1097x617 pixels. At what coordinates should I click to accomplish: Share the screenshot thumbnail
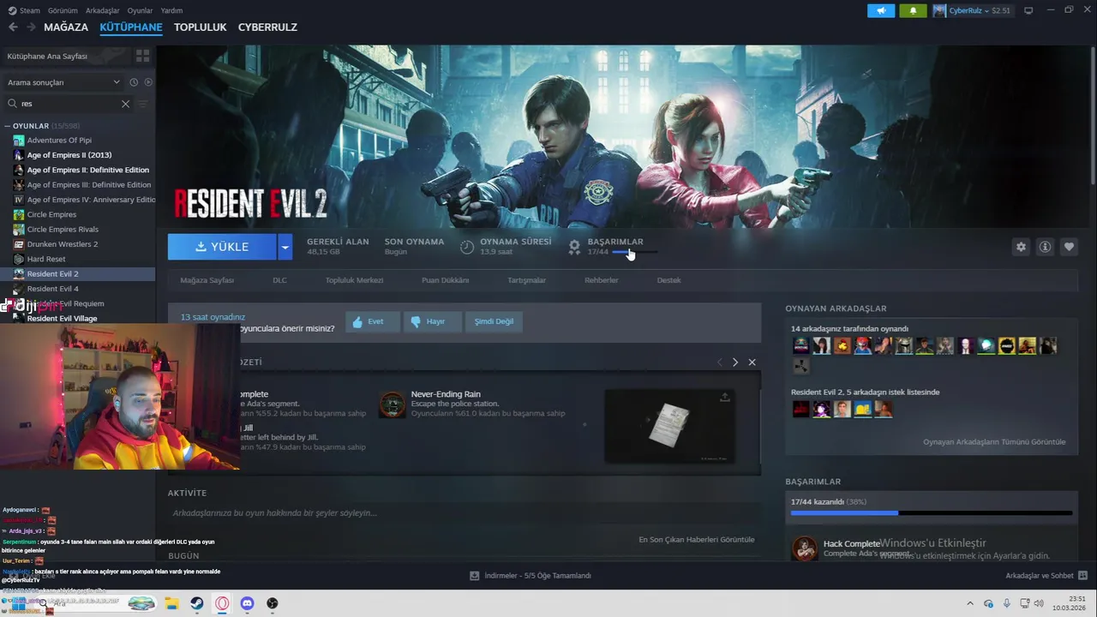tap(725, 398)
